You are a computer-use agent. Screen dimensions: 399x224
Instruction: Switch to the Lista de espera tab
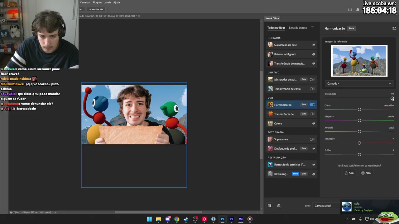(x=298, y=28)
